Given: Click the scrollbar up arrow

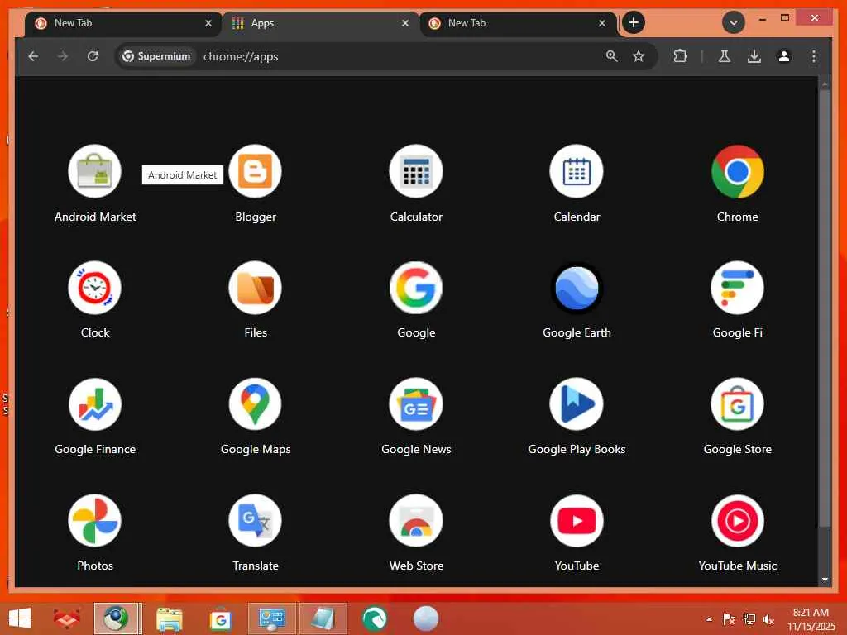Looking at the screenshot, I should click(825, 84).
